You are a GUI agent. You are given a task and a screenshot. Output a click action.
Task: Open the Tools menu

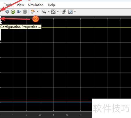point(8,5)
